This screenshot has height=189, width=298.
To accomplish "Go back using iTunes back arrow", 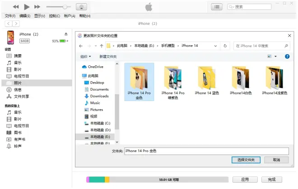I will 9,24.
